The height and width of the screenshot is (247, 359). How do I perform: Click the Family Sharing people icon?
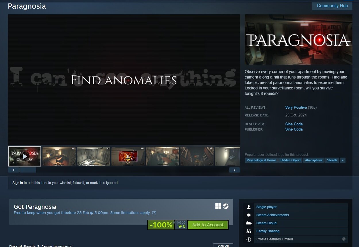pos(249,231)
